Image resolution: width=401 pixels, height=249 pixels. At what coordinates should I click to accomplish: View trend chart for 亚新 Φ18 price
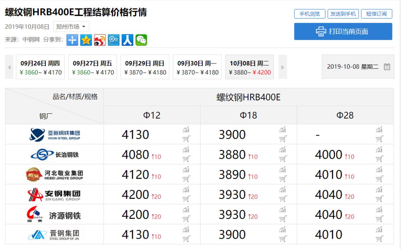(x=283, y=129)
